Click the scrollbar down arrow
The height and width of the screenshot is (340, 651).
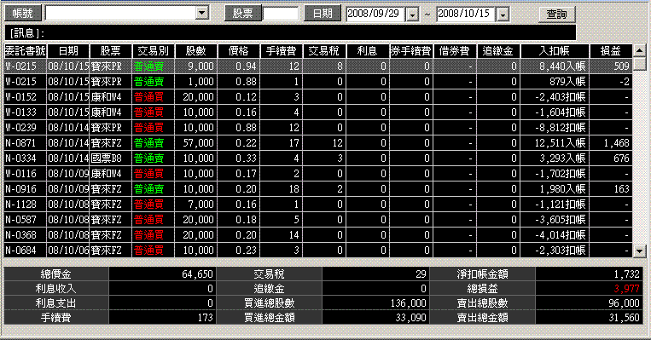click(639, 251)
